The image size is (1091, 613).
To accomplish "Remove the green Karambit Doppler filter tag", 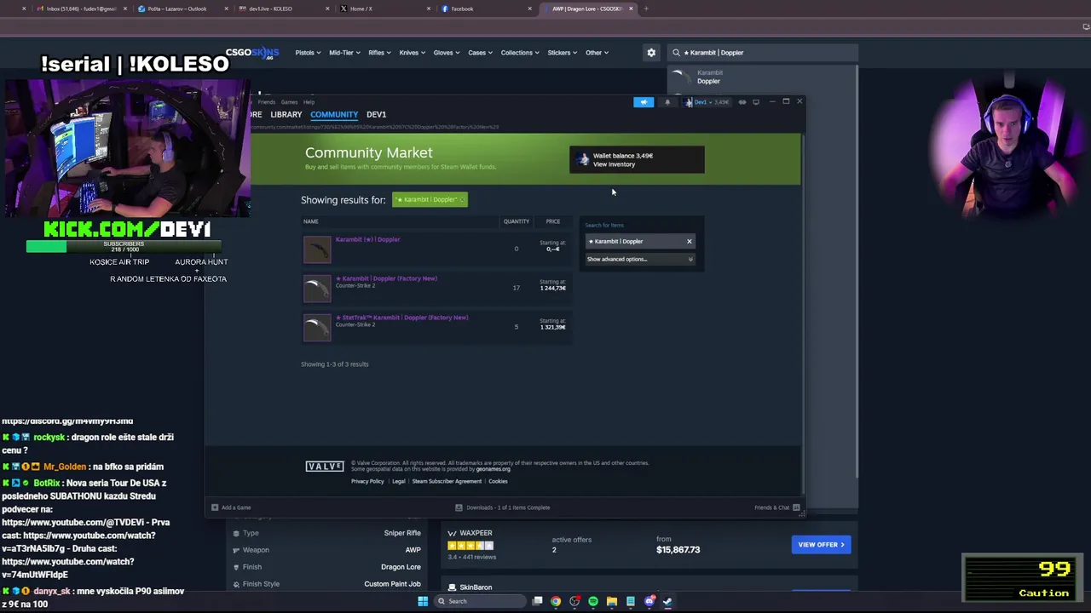I will point(462,200).
